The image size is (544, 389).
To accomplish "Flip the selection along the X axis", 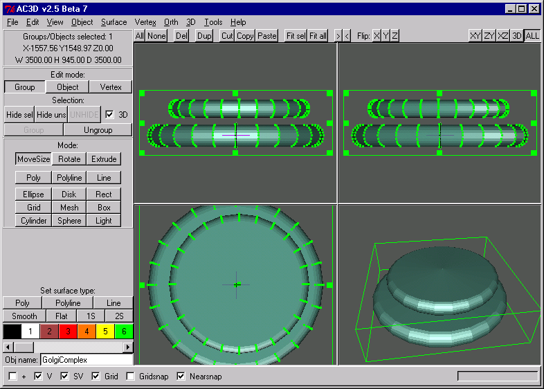I will pos(377,35).
